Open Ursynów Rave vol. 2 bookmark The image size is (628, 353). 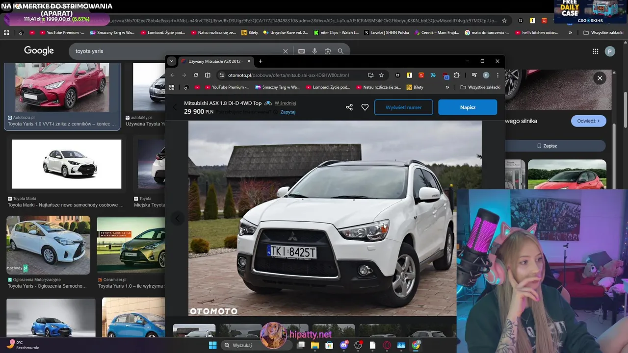pyautogui.click(x=286, y=32)
